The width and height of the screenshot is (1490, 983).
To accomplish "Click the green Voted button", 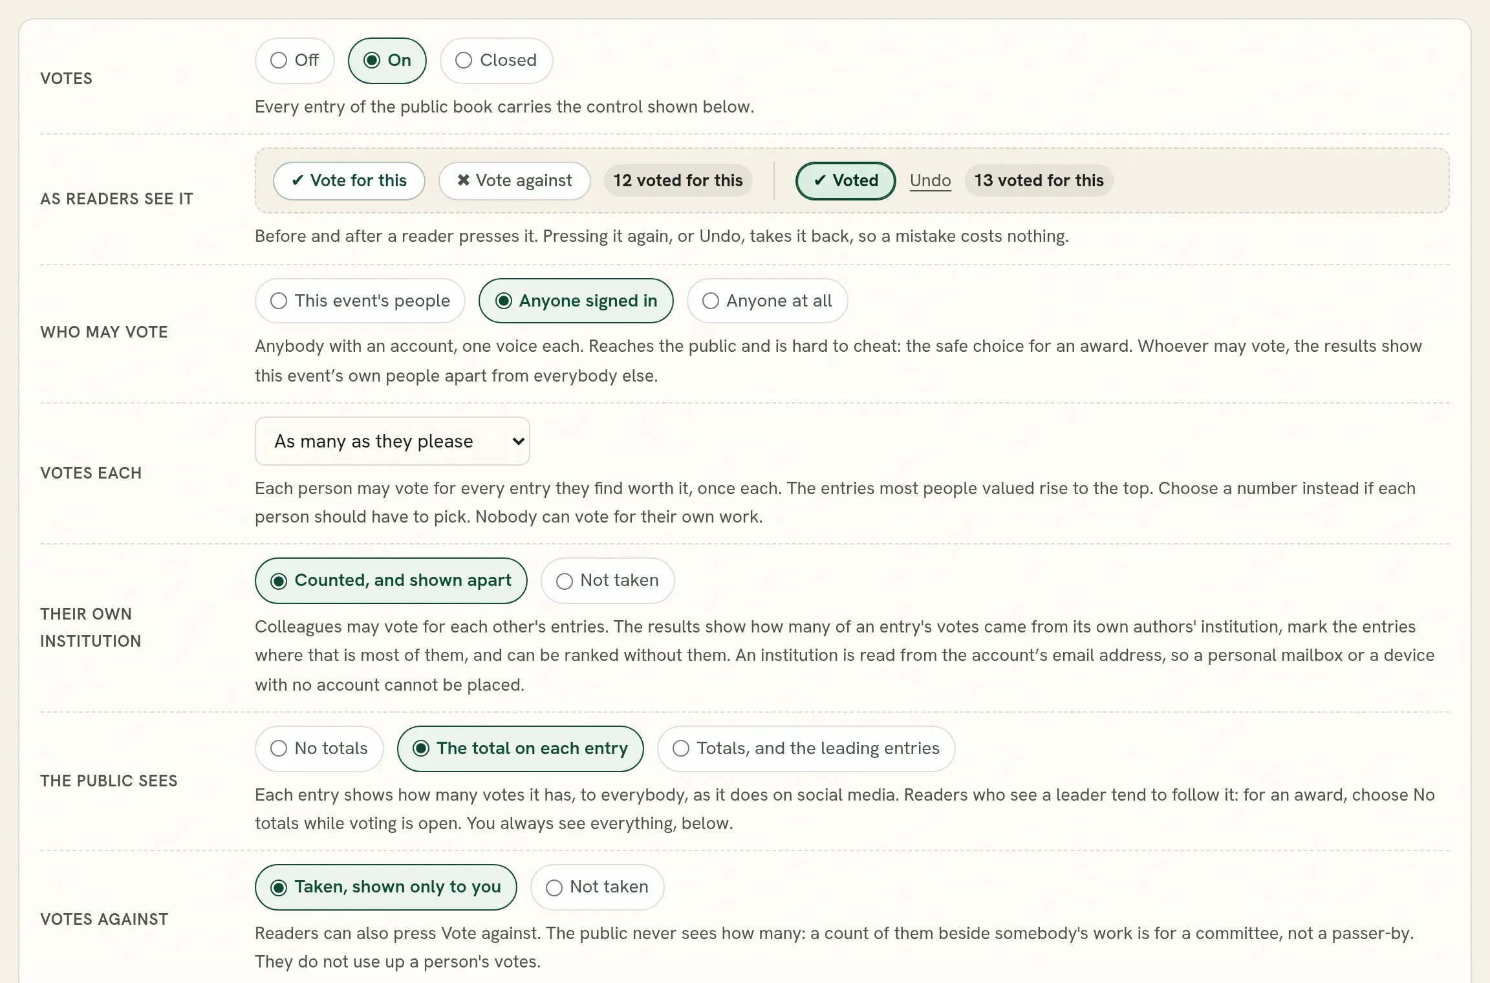I will (x=845, y=181).
